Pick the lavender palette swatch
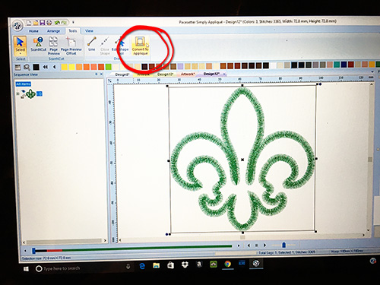Viewport: 380px width, 285px height. [x=180, y=66]
